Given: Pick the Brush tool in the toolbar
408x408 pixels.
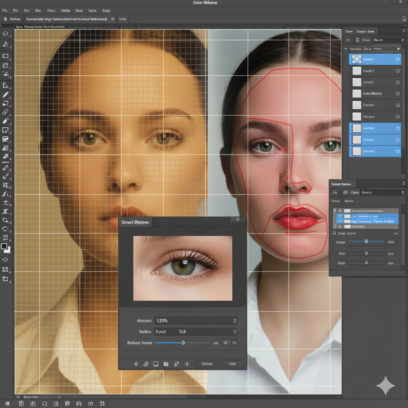Looking at the screenshot, I should pos(6,95).
